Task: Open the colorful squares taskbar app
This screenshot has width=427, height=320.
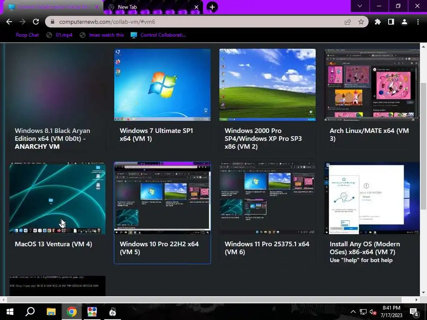Action: pos(92,312)
